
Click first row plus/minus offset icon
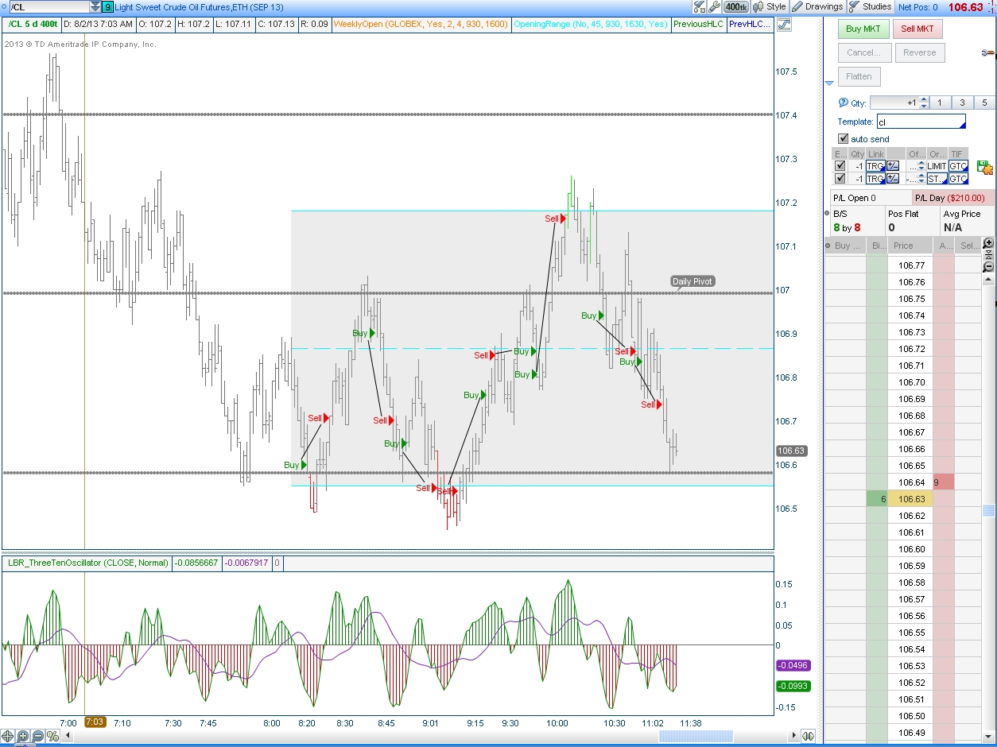point(893,166)
